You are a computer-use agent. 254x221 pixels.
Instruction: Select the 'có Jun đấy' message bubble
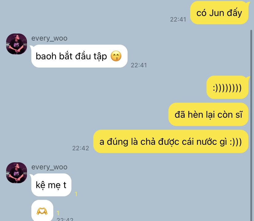coord(219,13)
